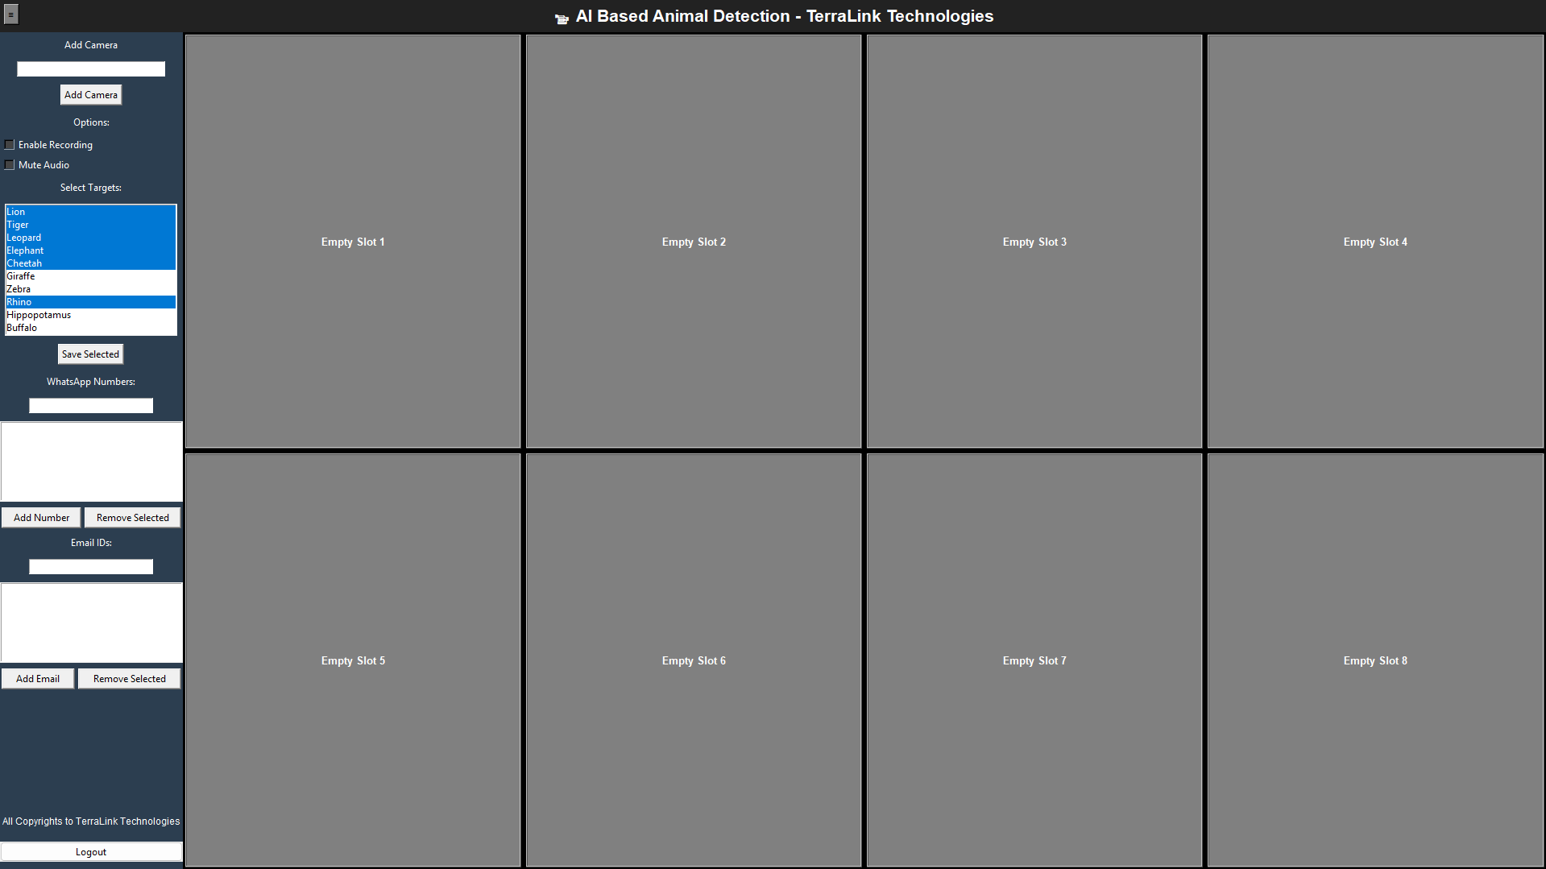Click the Add Number button
The image size is (1546, 869).
click(41, 518)
